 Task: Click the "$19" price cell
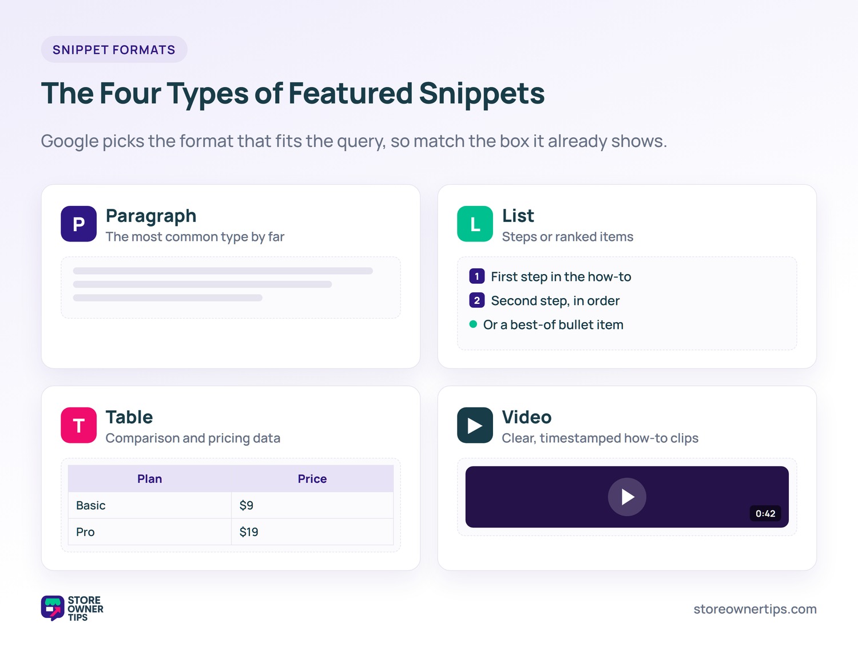point(312,532)
